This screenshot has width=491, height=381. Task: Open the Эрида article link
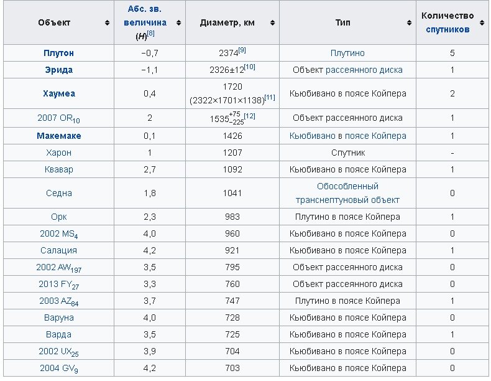tap(58, 70)
